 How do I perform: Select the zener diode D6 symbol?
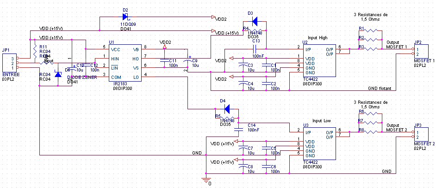[58, 74]
